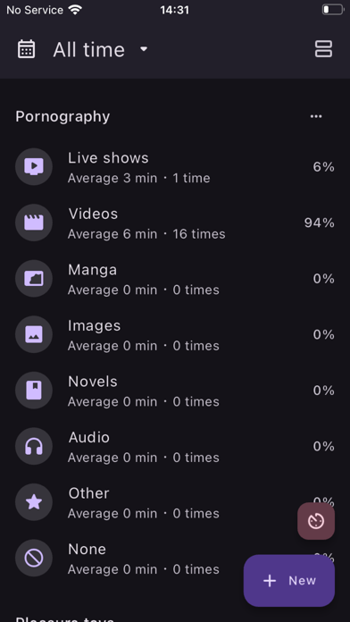View the 94% share for Videos

tap(319, 223)
